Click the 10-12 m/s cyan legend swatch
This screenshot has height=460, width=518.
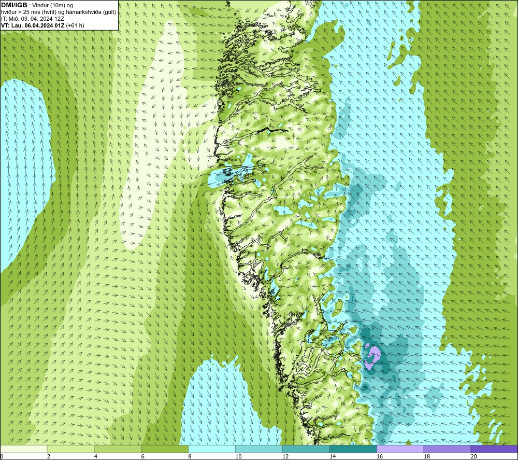click(258, 449)
